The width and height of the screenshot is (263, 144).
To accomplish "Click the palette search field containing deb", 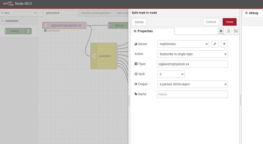I will click(x=19, y=13).
